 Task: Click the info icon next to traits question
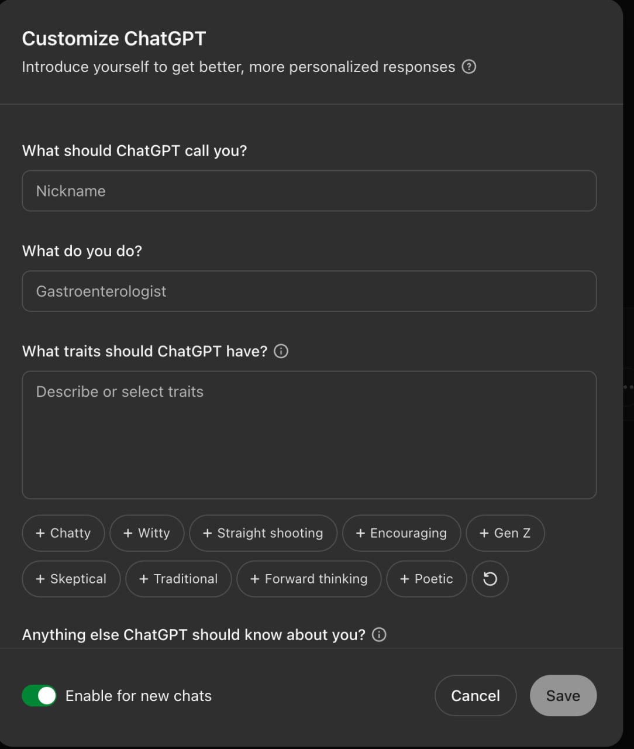point(281,351)
